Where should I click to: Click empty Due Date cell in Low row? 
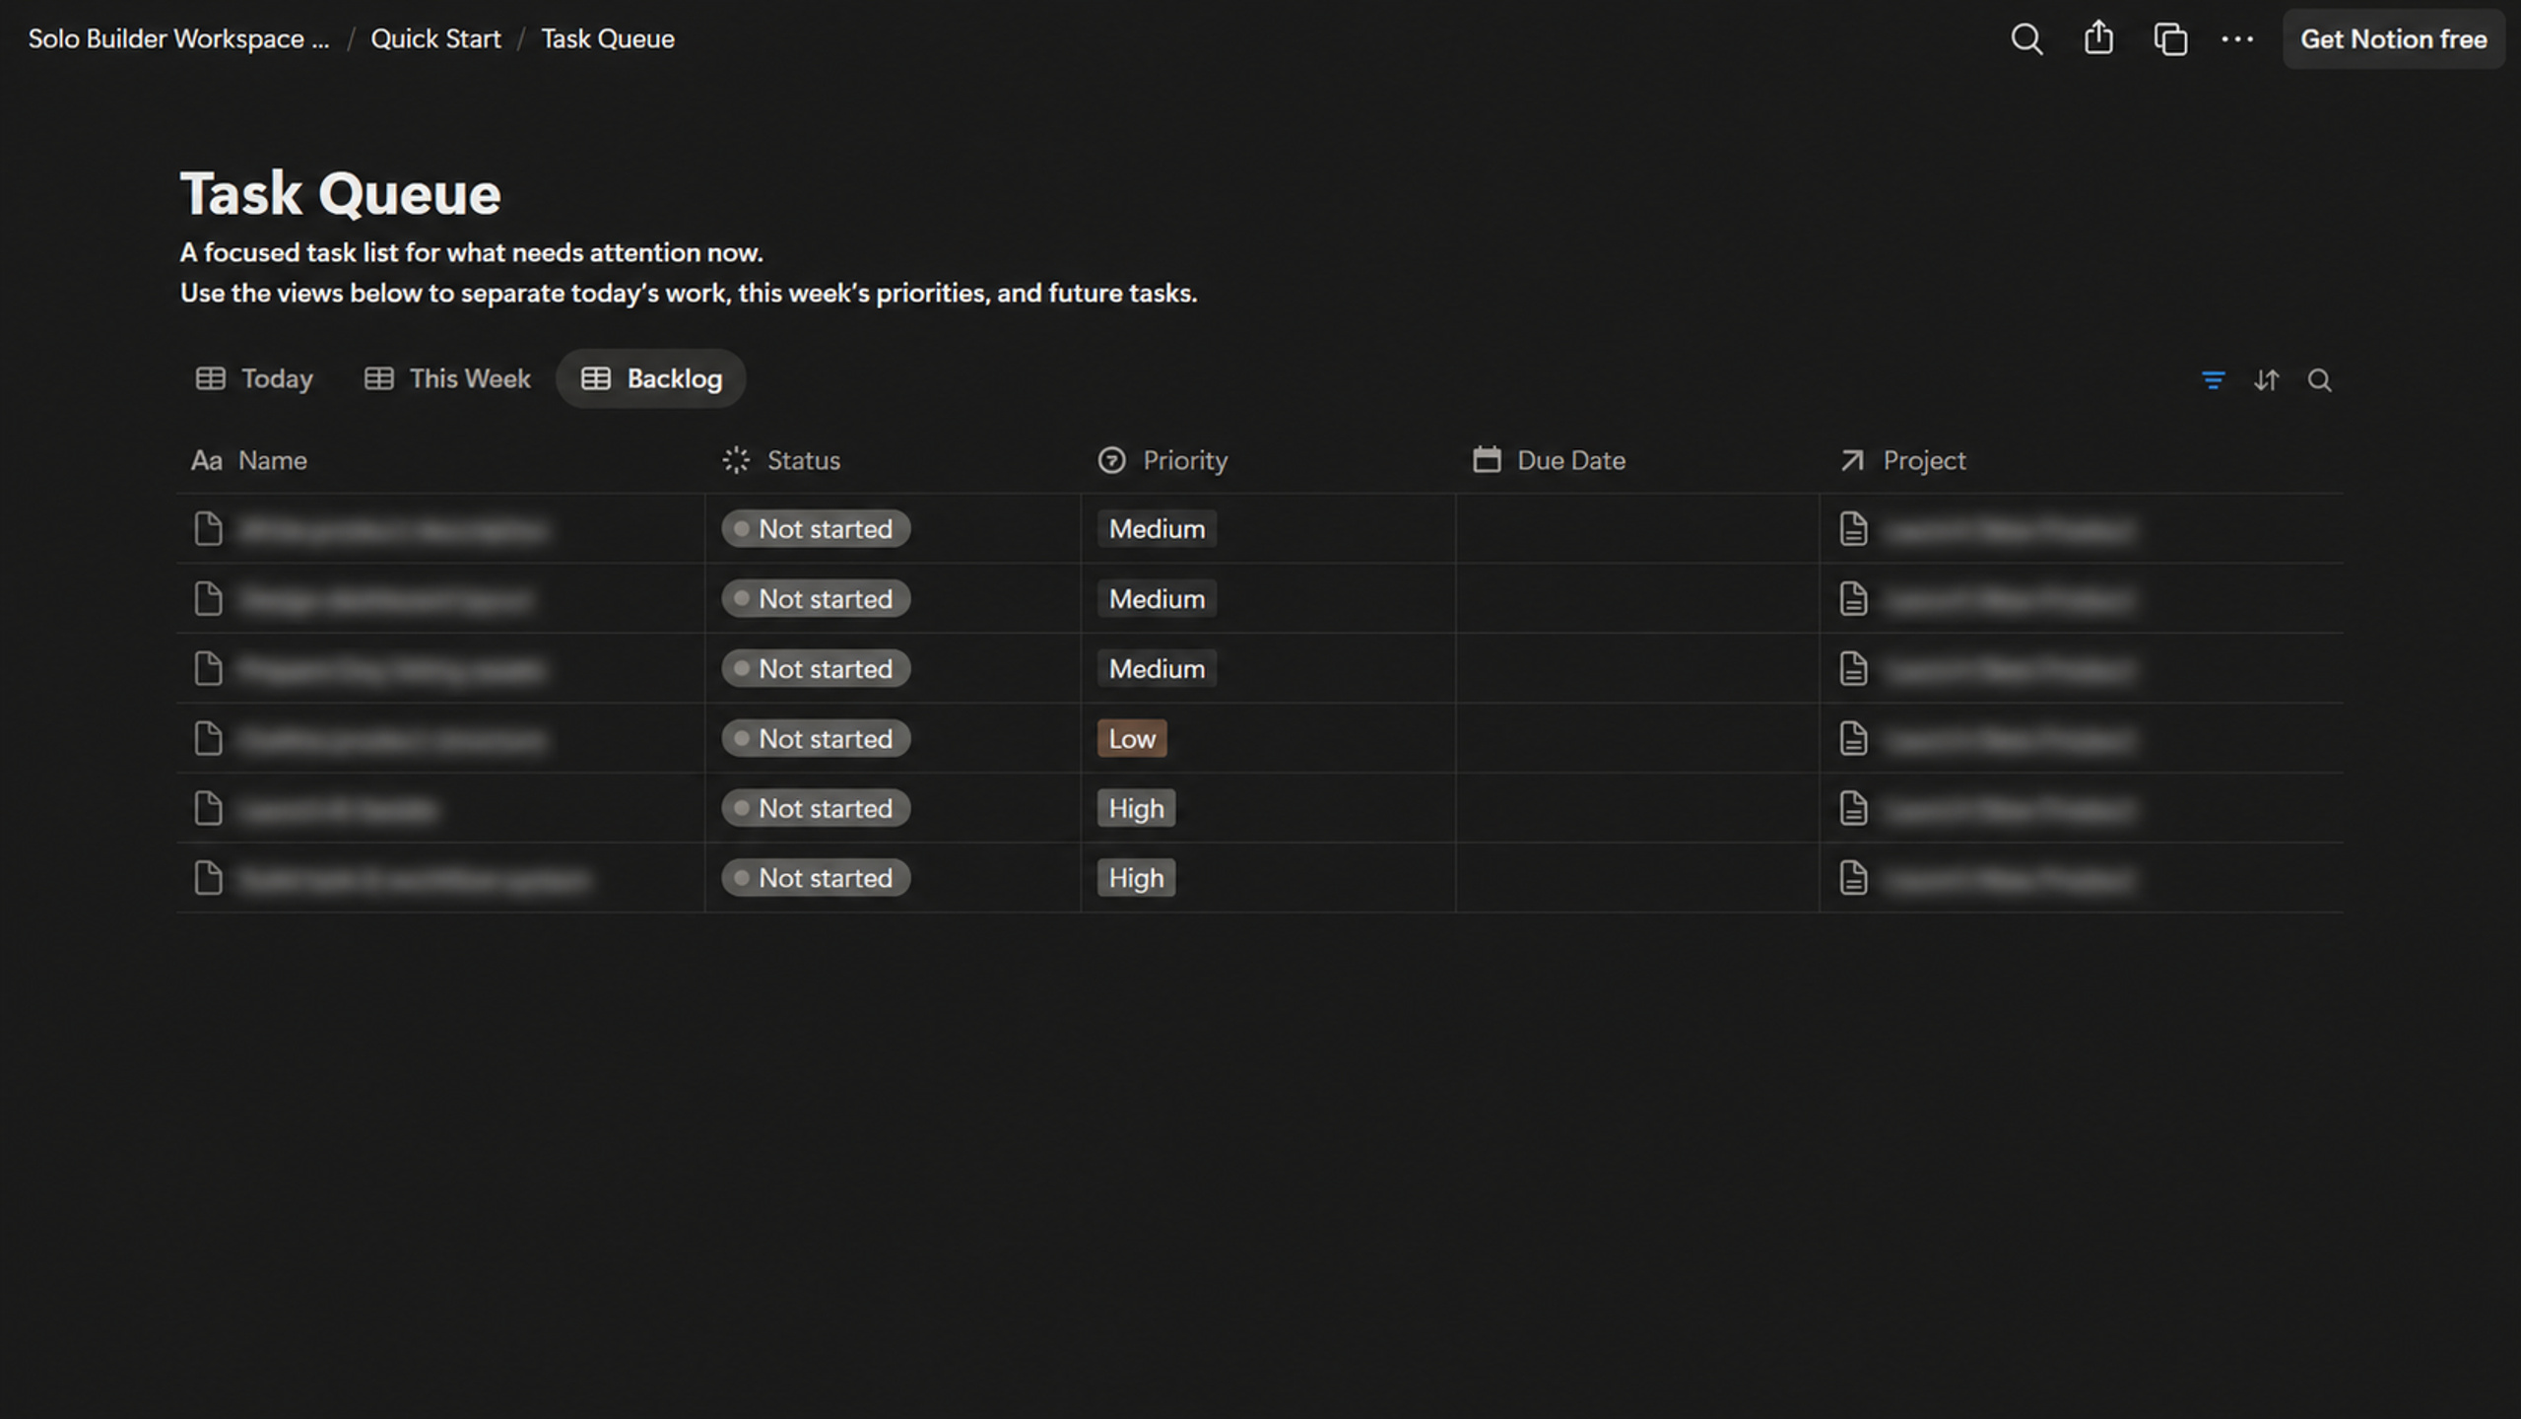pyautogui.click(x=1637, y=739)
